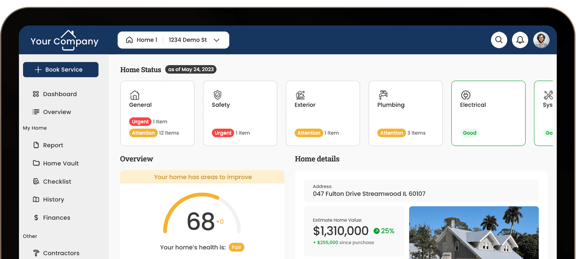This screenshot has height=259, width=576.
Task: Click the Checklist icon in sidebar
Action: [36, 181]
